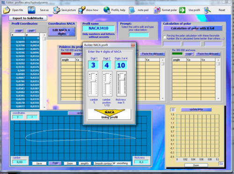
Task: Select y cell 0,0372
Action: coord(32,107)
